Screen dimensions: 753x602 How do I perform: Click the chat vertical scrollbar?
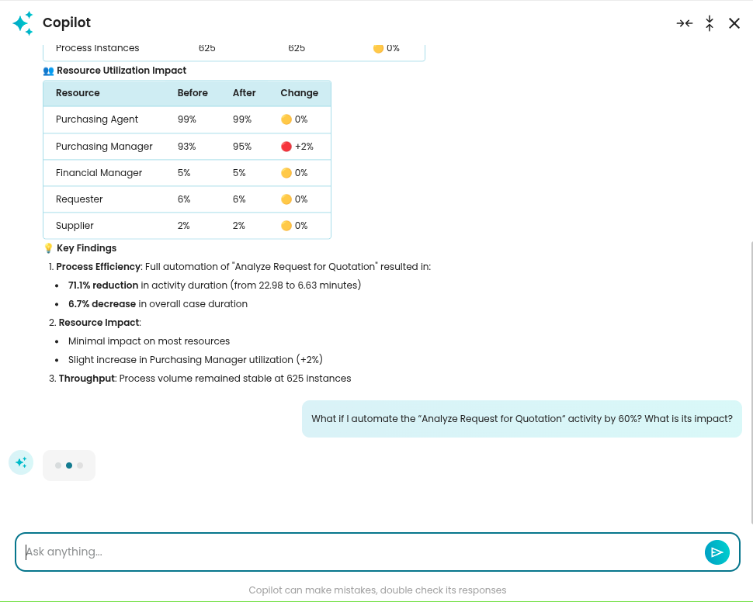pyautogui.click(x=751, y=380)
